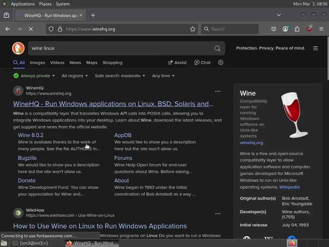Open the About sitelink
Screen dimensions: 329x247
point(121,180)
